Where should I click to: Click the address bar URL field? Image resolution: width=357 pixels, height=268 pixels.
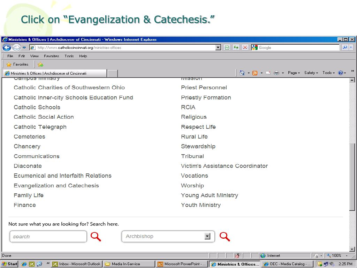pos(122,47)
